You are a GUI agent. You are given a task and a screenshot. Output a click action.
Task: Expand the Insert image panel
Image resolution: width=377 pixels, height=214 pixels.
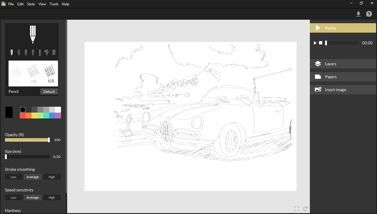click(x=343, y=90)
